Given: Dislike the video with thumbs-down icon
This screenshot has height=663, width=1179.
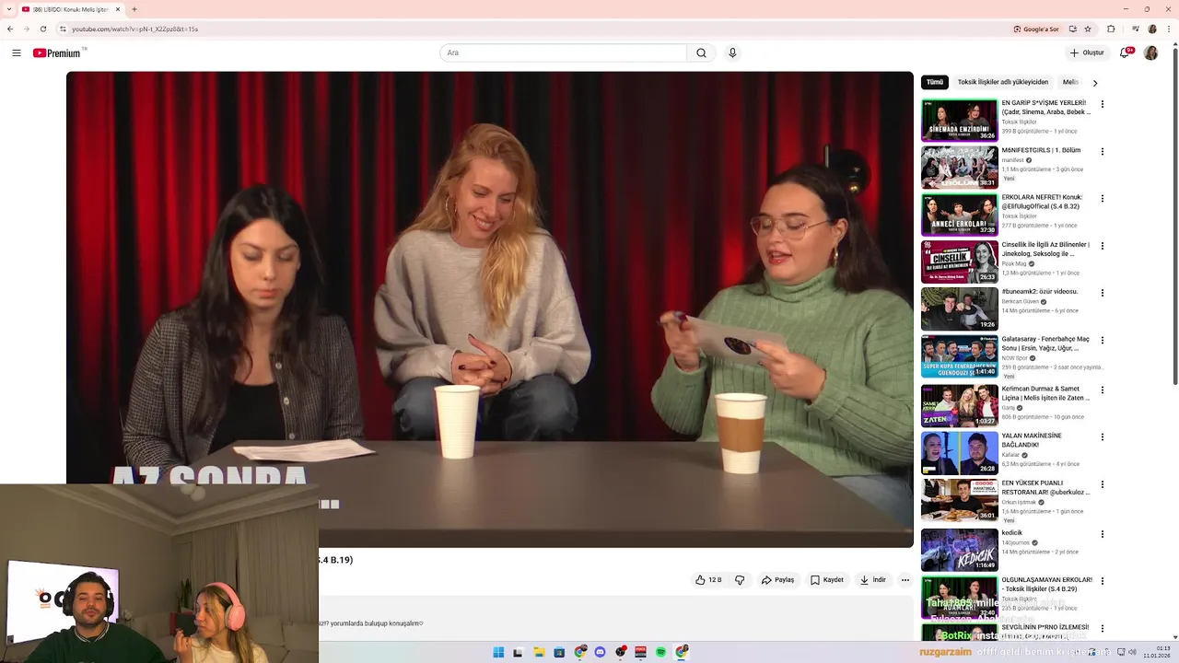Looking at the screenshot, I should [x=740, y=580].
